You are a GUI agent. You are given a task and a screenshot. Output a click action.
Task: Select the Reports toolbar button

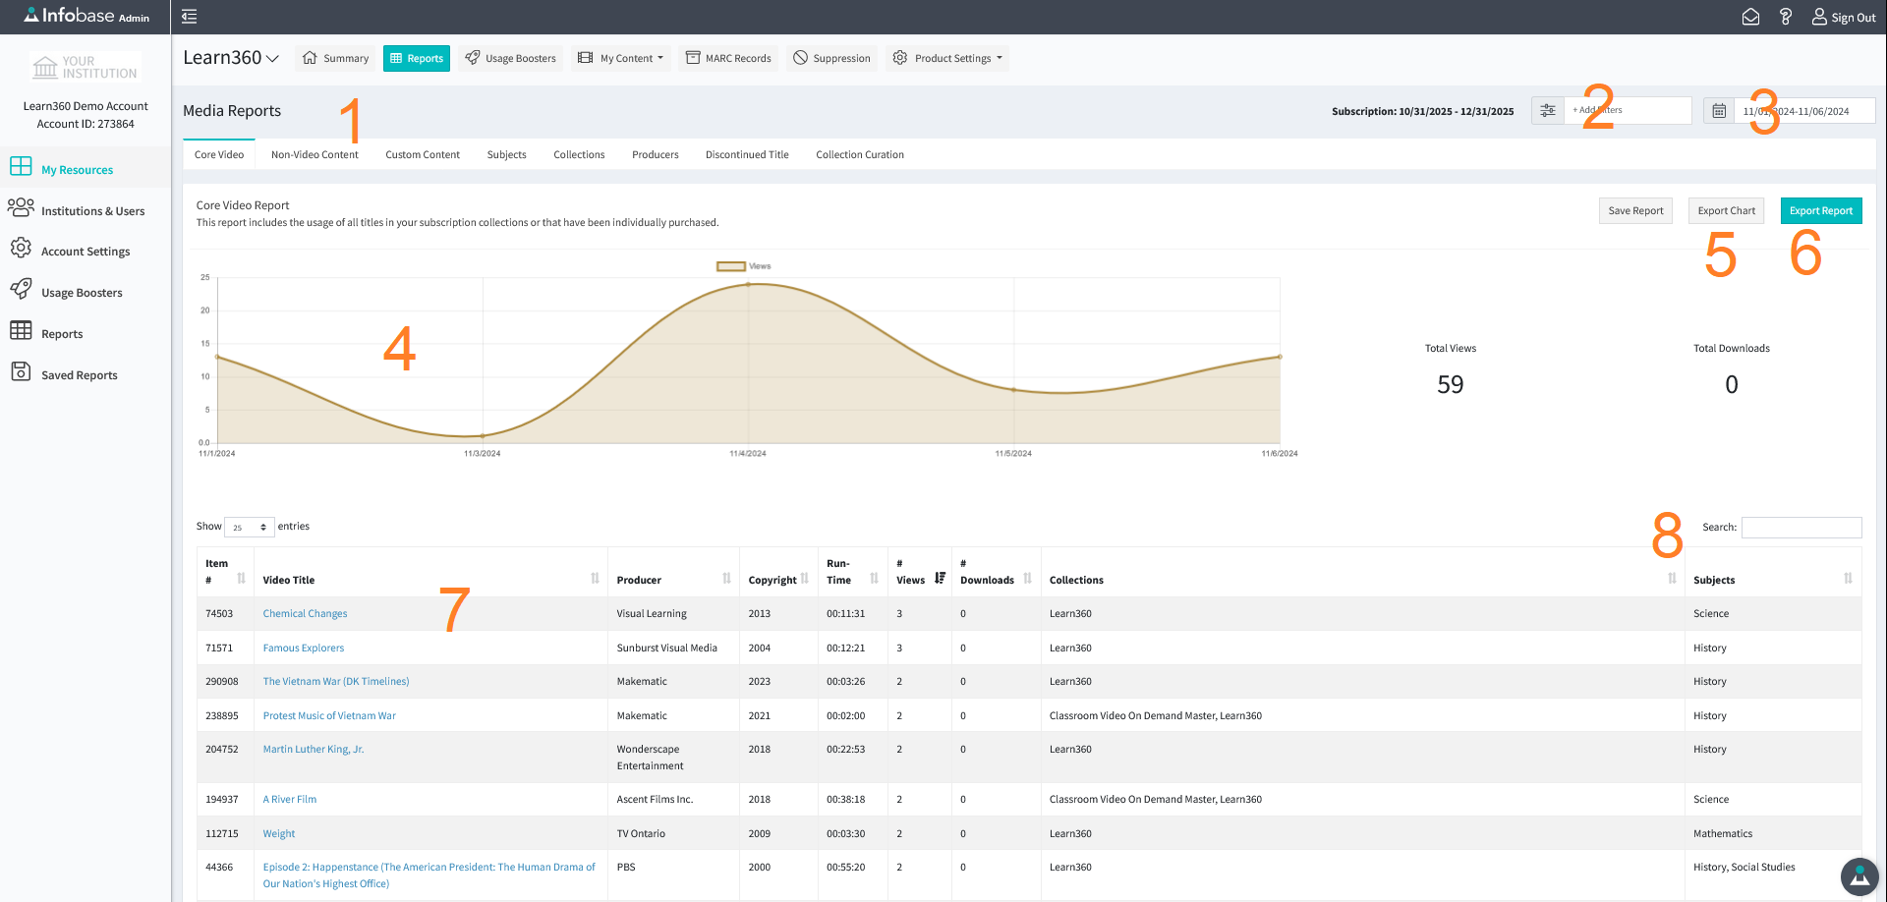417,58
